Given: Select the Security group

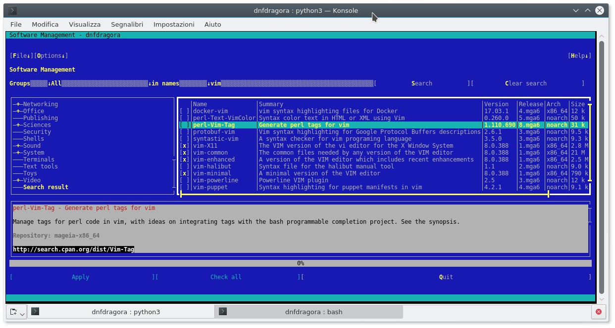Looking at the screenshot, I should pos(37,132).
